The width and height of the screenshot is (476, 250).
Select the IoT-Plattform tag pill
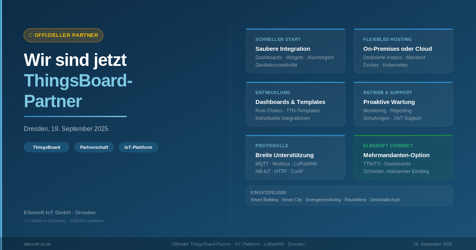click(x=138, y=147)
